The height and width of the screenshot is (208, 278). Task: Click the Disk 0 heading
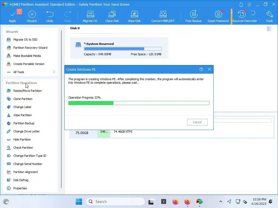pos(75,28)
